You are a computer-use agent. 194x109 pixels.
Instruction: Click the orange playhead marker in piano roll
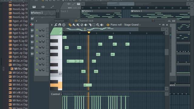click(89, 33)
